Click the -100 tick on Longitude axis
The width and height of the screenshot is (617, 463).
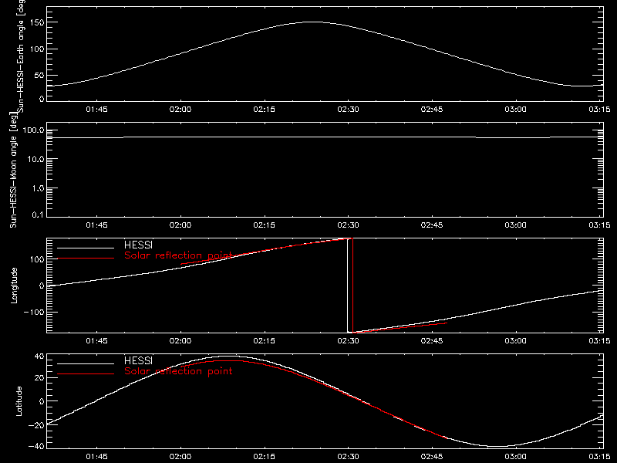click(34, 312)
